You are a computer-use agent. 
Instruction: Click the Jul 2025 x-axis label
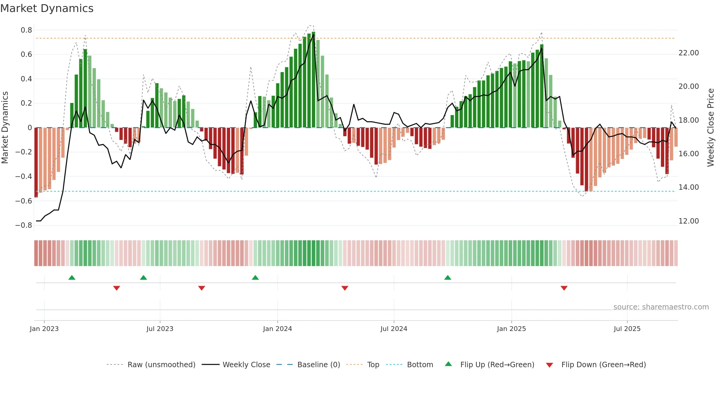click(627, 329)
